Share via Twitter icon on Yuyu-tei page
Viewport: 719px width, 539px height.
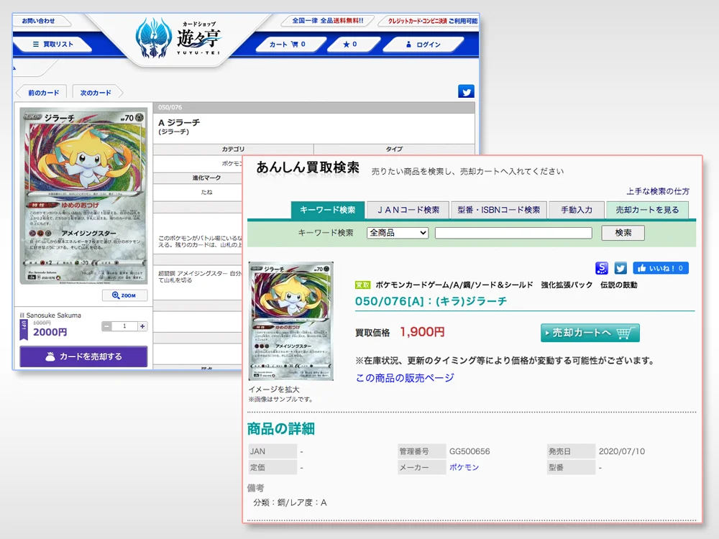tap(467, 92)
